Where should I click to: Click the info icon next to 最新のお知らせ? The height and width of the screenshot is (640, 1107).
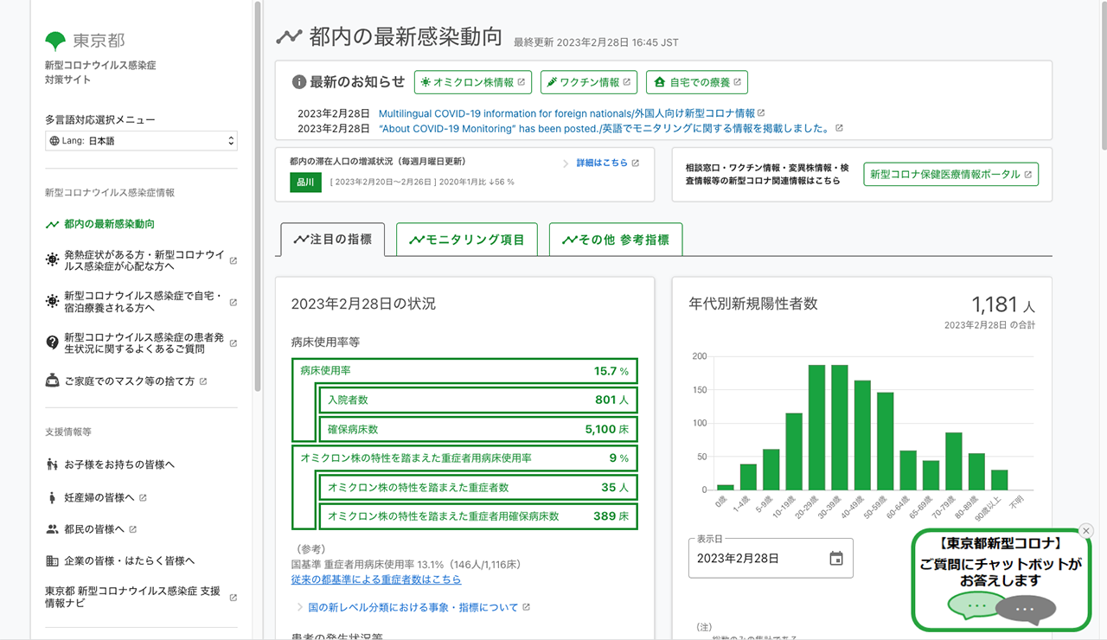coord(299,81)
